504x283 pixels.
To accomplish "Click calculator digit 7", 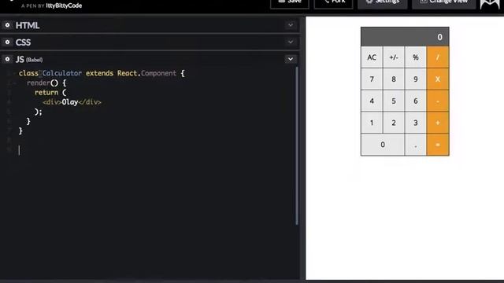I will (x=372, y=79).
